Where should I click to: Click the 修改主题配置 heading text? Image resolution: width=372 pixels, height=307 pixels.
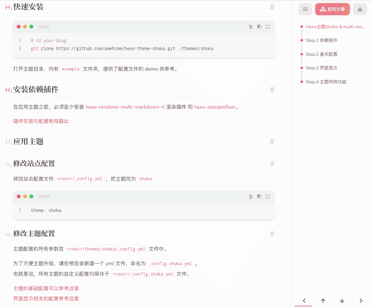[x=34, y=233]
